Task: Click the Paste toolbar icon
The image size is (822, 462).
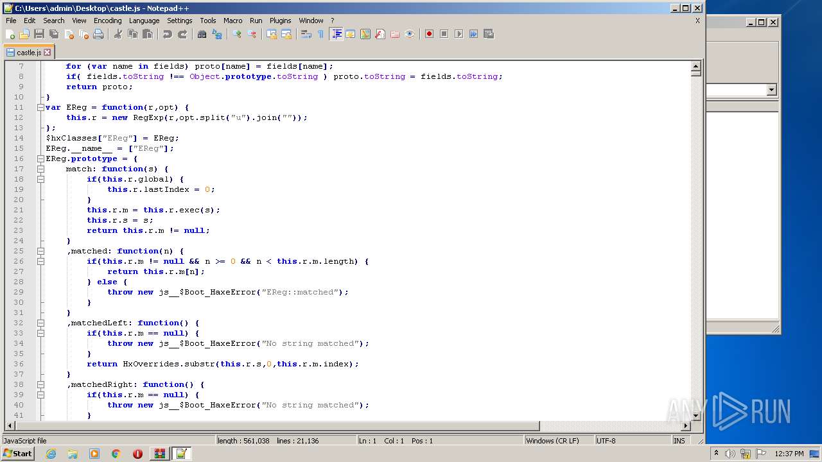Action: [x=148, y=34]
